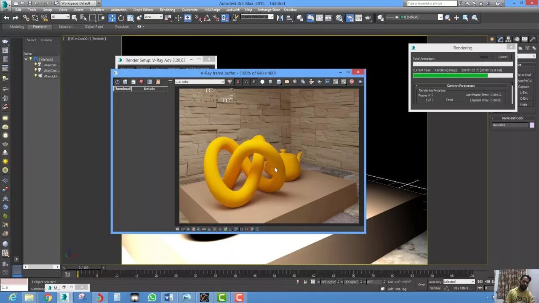Click the Undo arrow in main toolbar
Screen dimensions: 539x303
click(x=7, y=18)
